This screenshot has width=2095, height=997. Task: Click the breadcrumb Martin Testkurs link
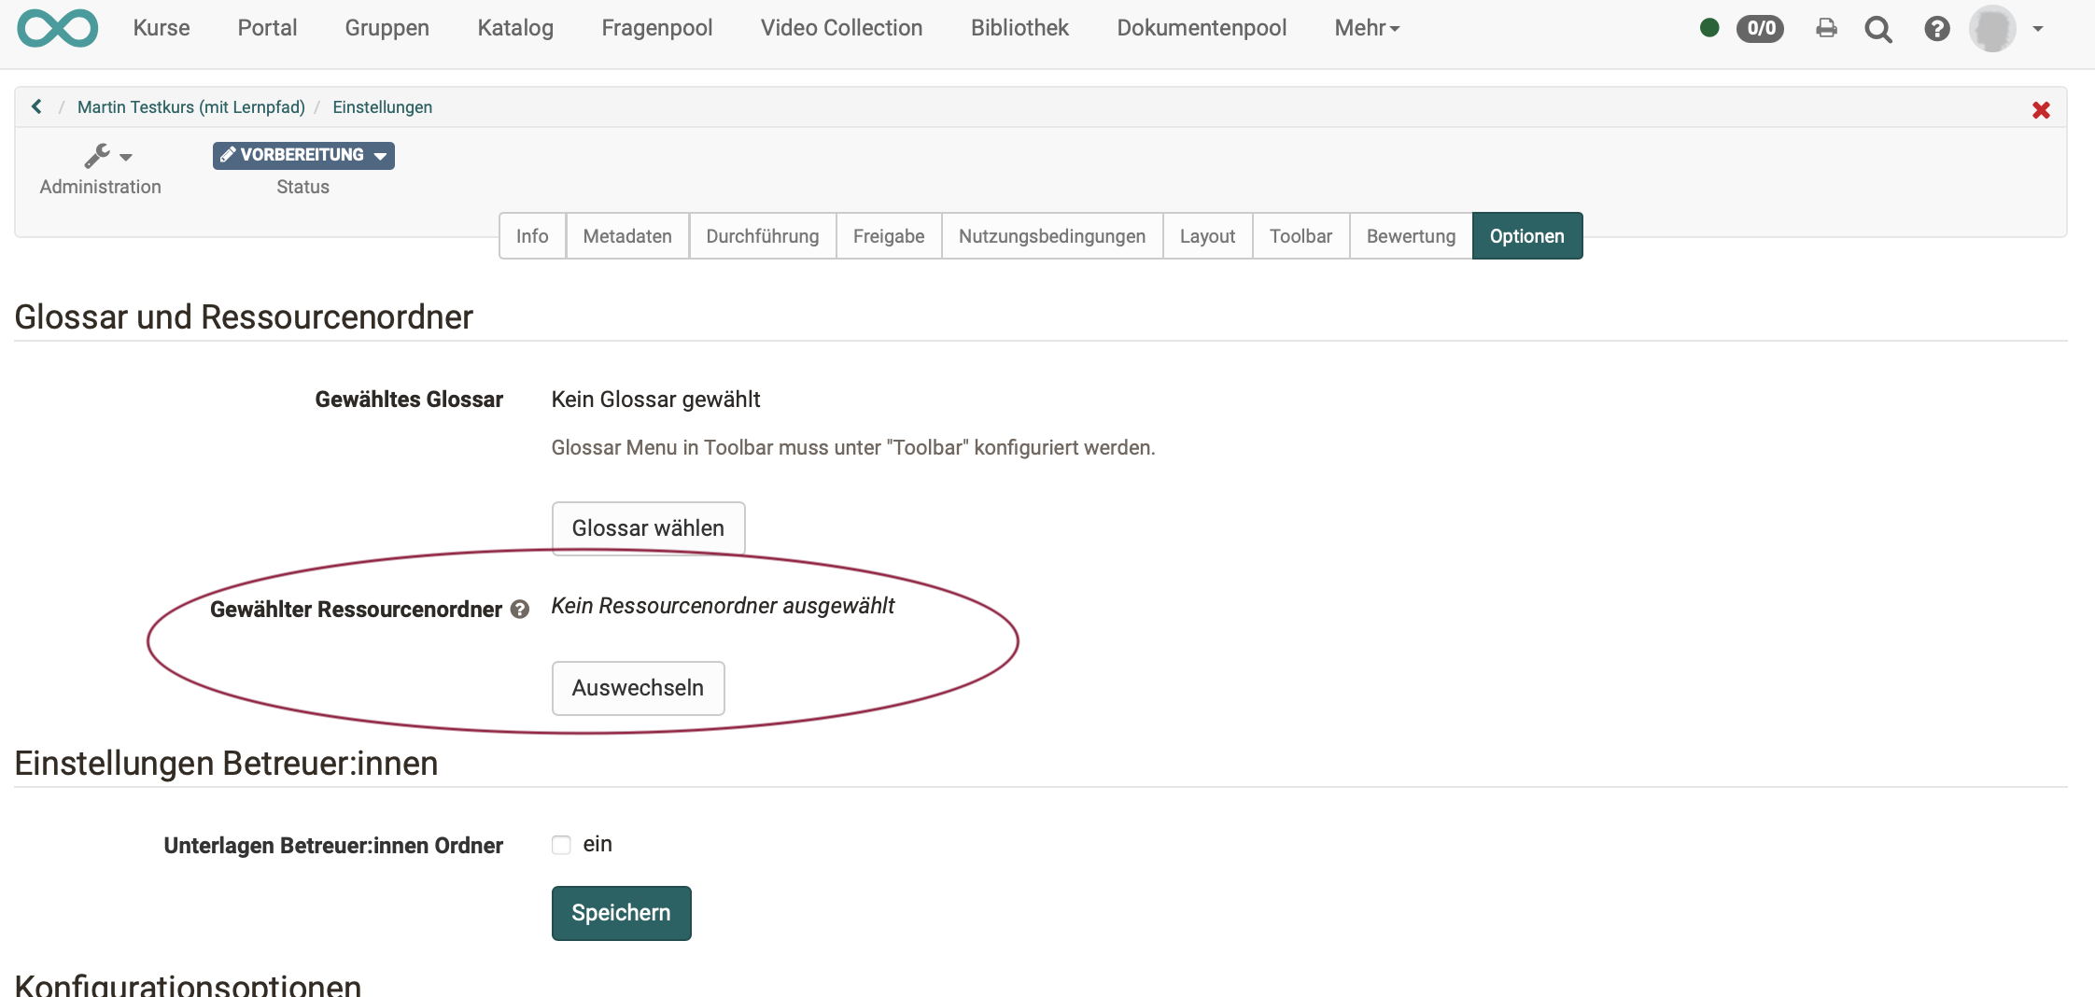[190, 106]
